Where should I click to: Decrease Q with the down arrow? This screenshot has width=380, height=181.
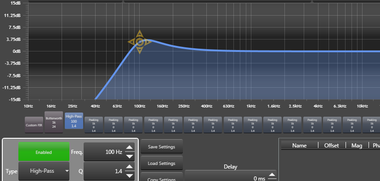pos(130,175)
